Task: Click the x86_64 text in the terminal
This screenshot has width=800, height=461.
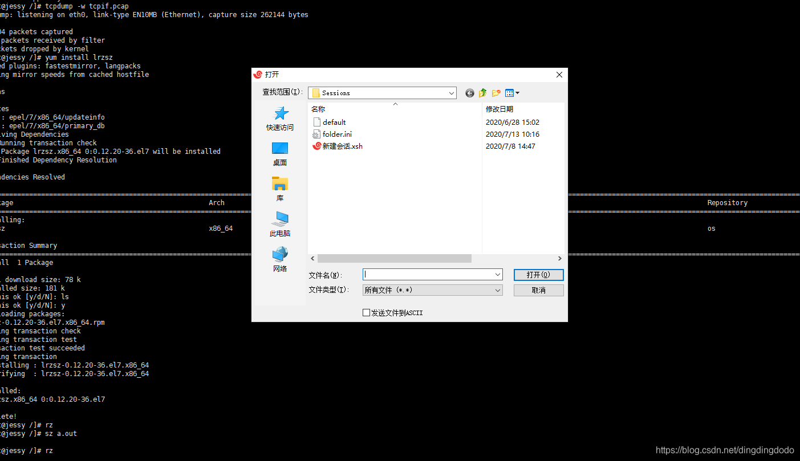Action: pyautogui.click(x=221, y=229)
